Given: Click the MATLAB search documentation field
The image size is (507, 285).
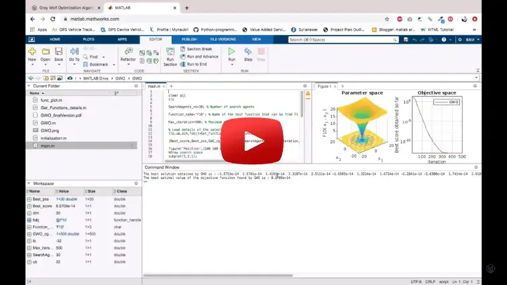Looking at the screenshot, I should [x=329, y=40].
